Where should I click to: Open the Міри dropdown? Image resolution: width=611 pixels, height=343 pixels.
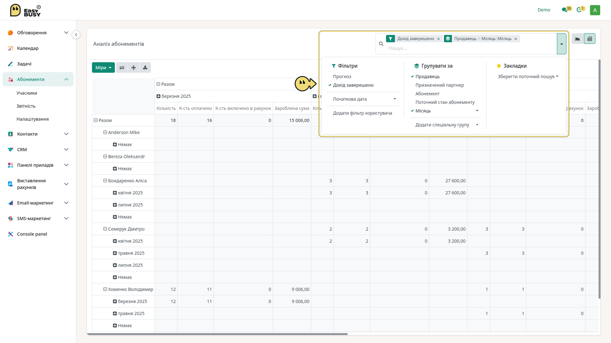tap(103, 68)
